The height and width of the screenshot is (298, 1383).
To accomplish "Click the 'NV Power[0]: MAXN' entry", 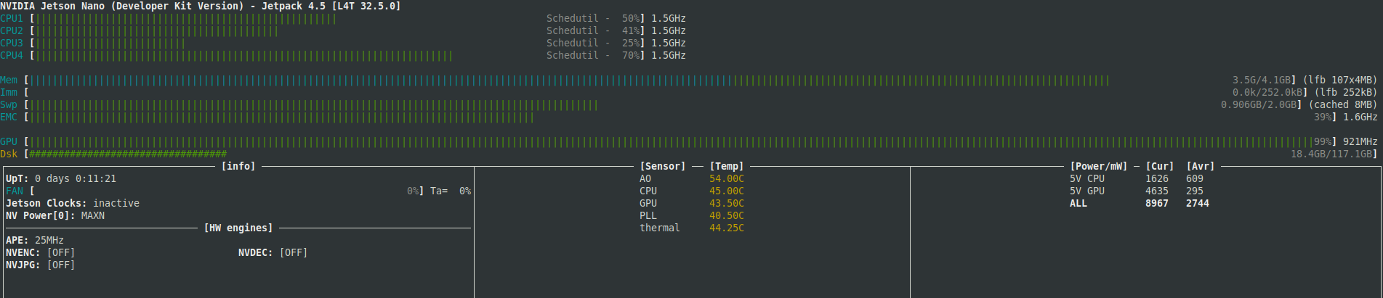I will (55, 216).
